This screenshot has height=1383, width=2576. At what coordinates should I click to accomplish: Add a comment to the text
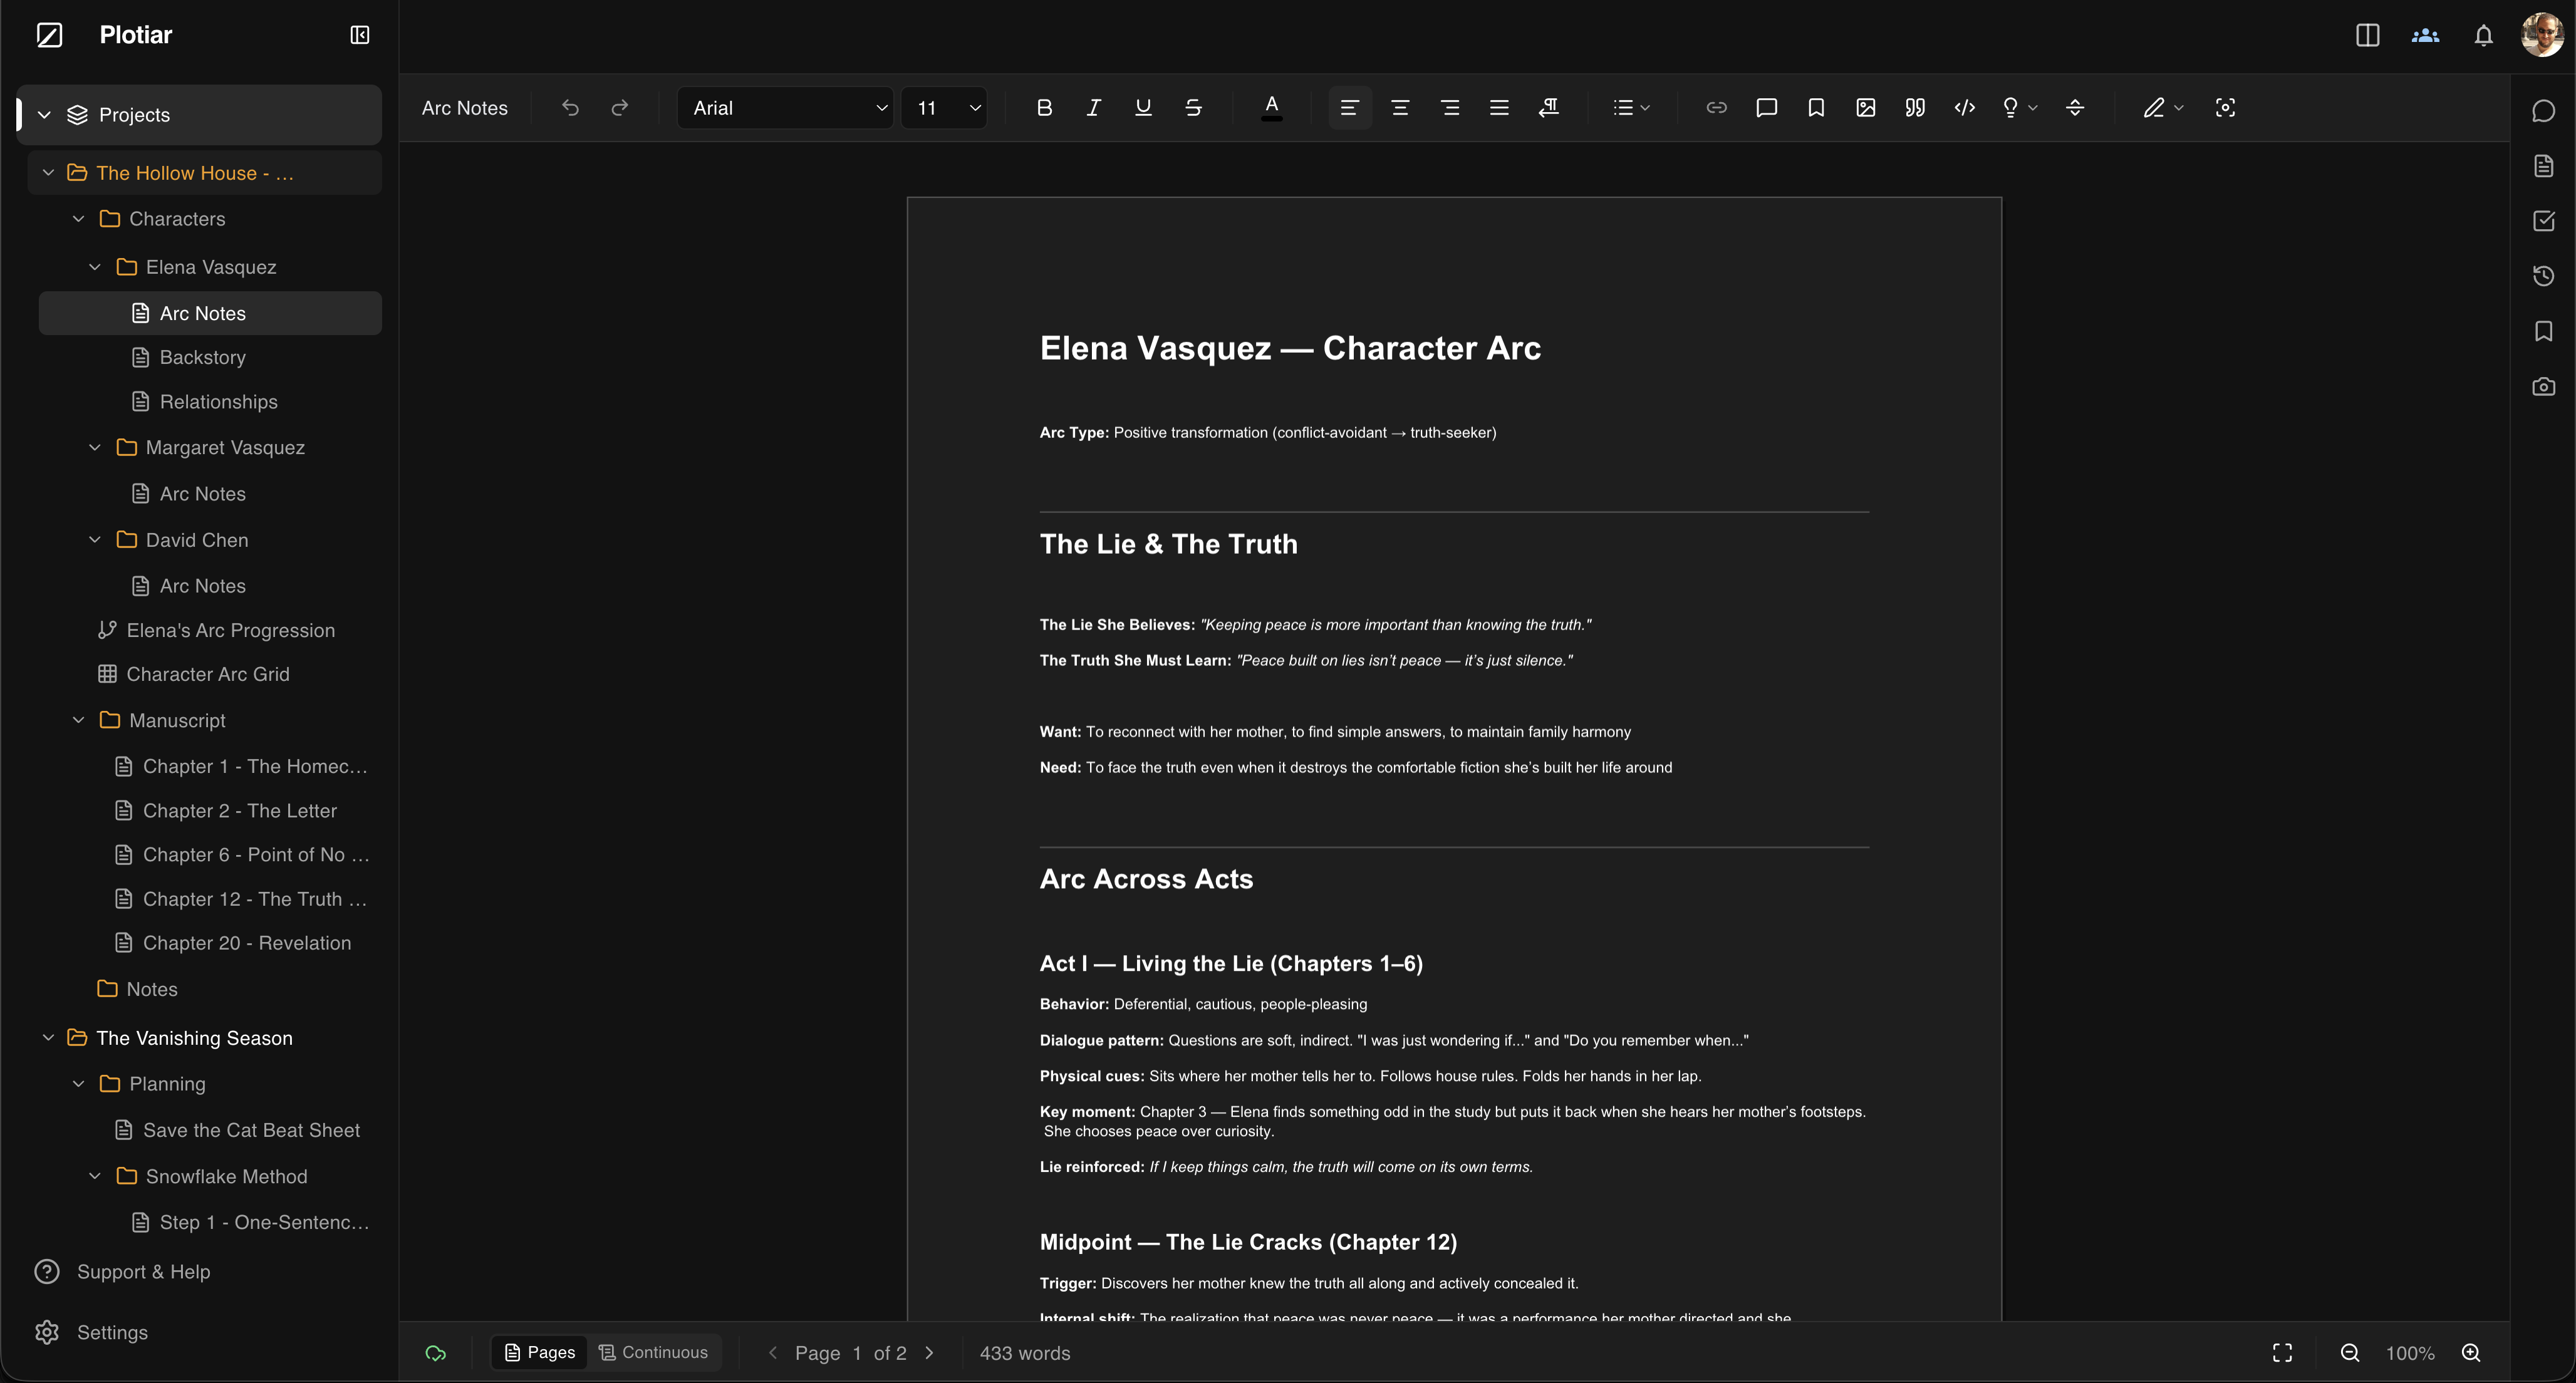click(x=1766, y=107)
